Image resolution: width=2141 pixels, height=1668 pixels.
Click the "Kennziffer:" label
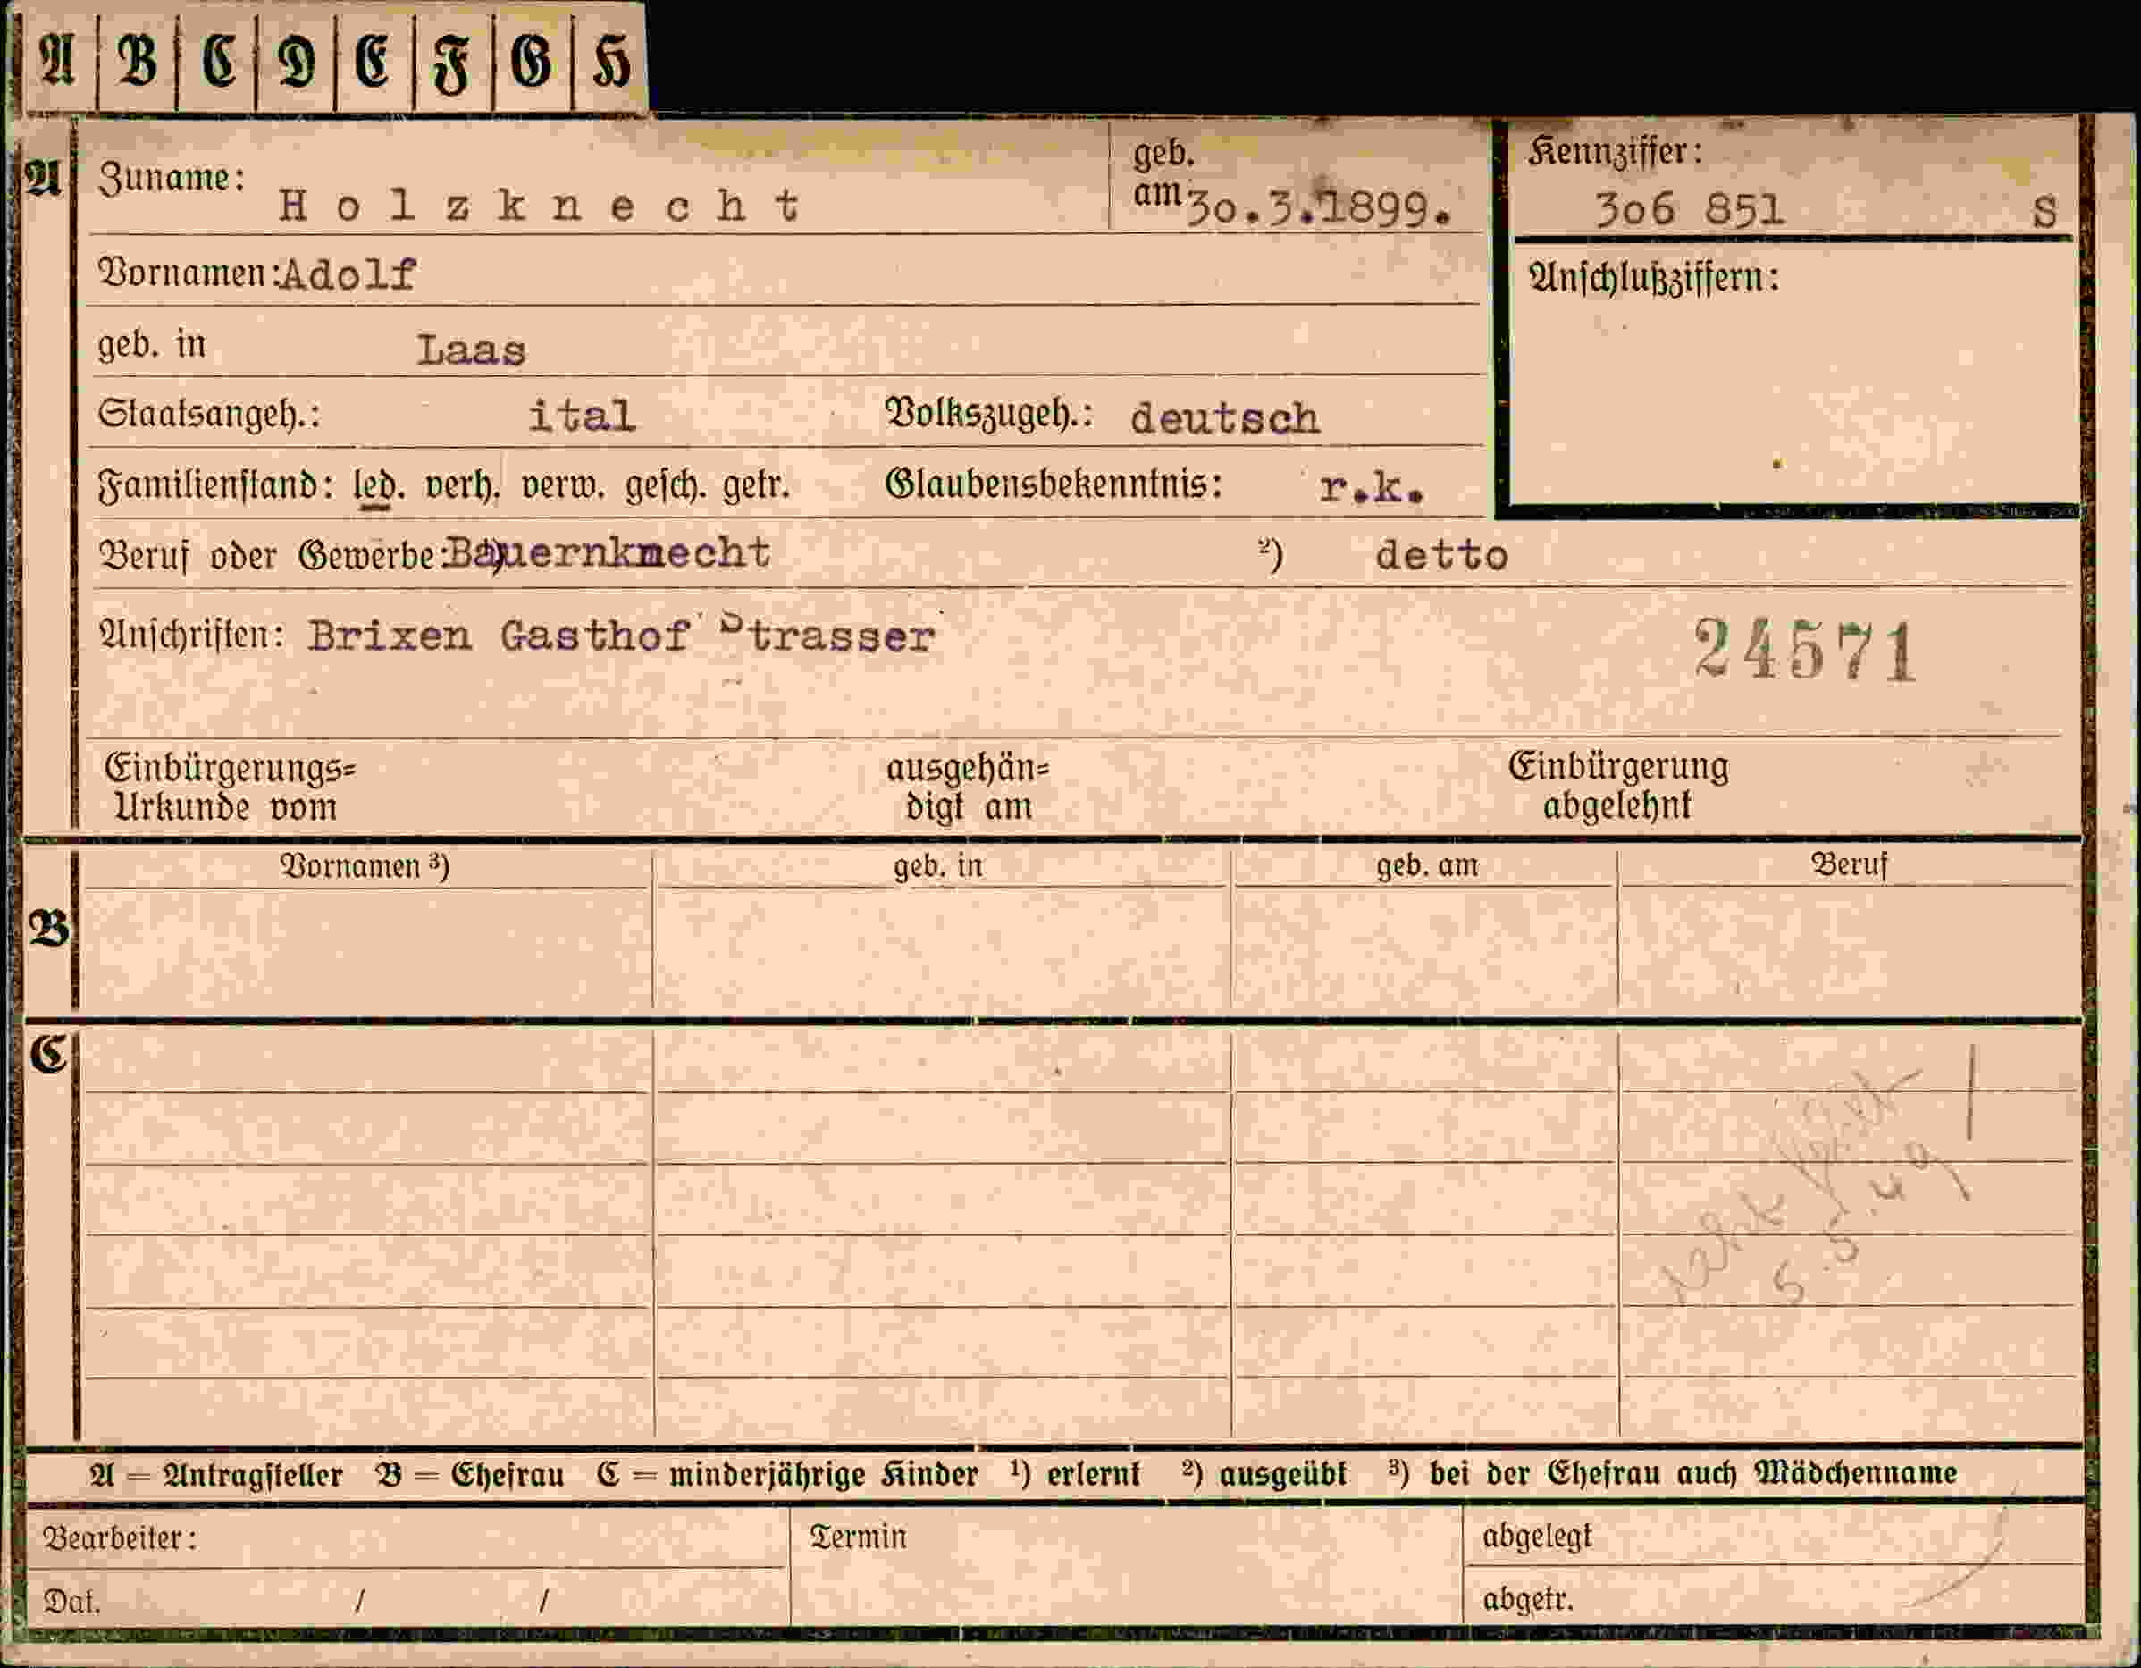1615,151
